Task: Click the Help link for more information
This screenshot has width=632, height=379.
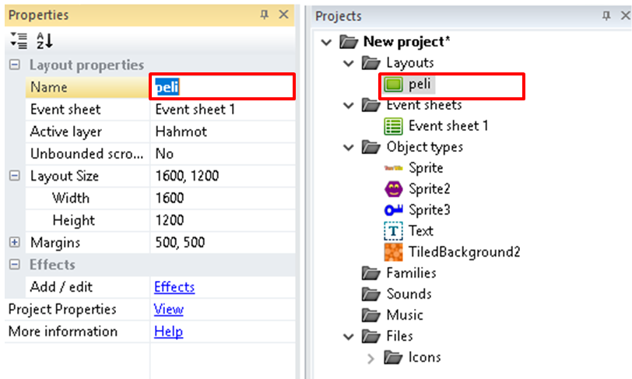Action: (x=168, y=332)
